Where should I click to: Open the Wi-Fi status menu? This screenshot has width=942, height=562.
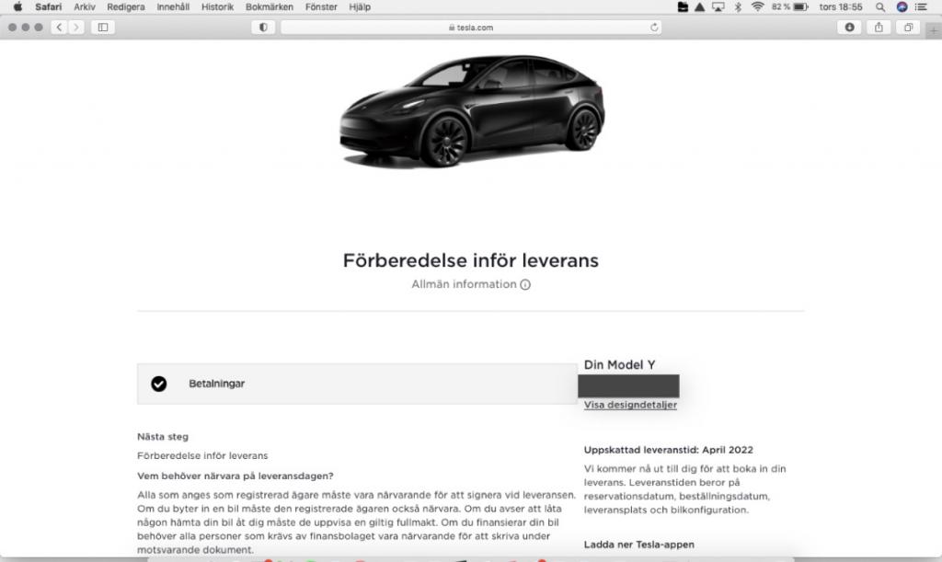click(x=758, y=7)
